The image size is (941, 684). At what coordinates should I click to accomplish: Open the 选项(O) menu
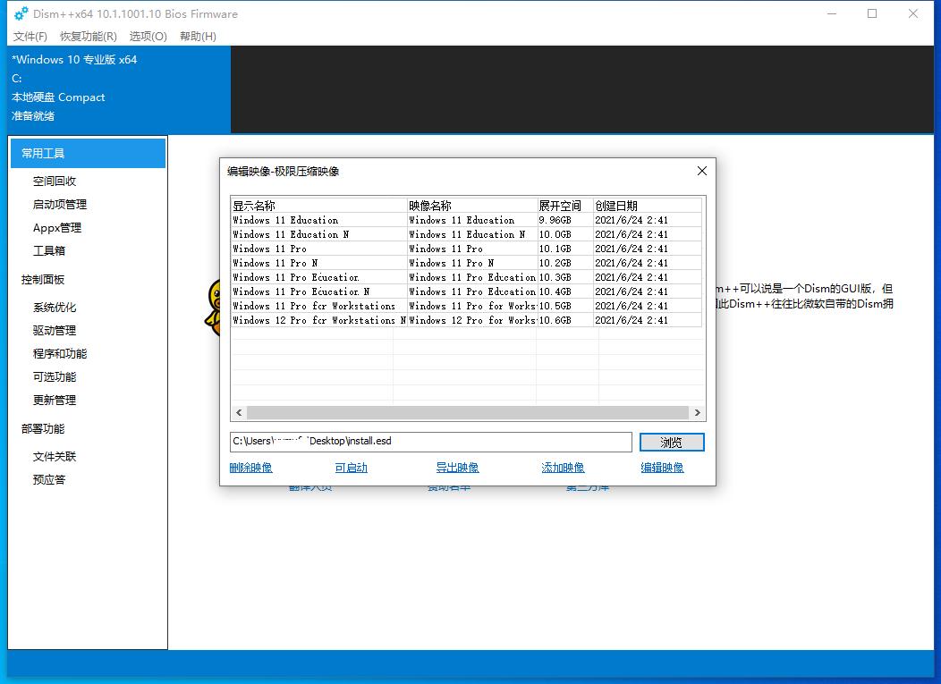(148, 37)
